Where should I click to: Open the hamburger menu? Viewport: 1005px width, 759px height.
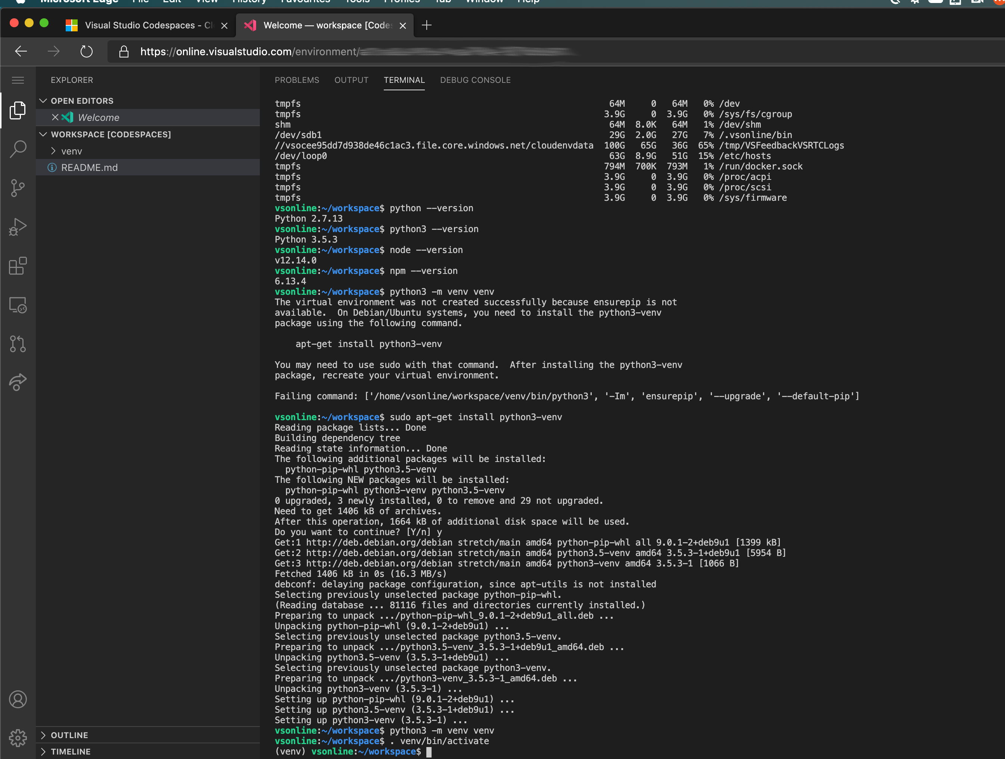pyautogui.click(x=18, y=80)
